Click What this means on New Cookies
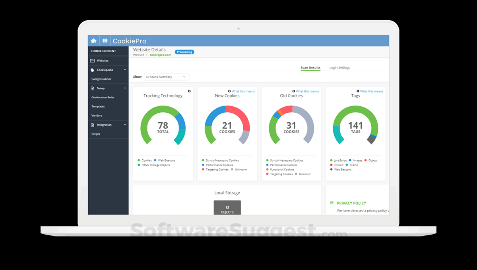The image size is (477, 270). tap(243, 91)
